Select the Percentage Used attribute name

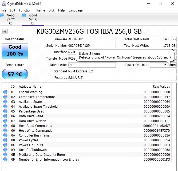pyautogui.click(x=31, y=111)
